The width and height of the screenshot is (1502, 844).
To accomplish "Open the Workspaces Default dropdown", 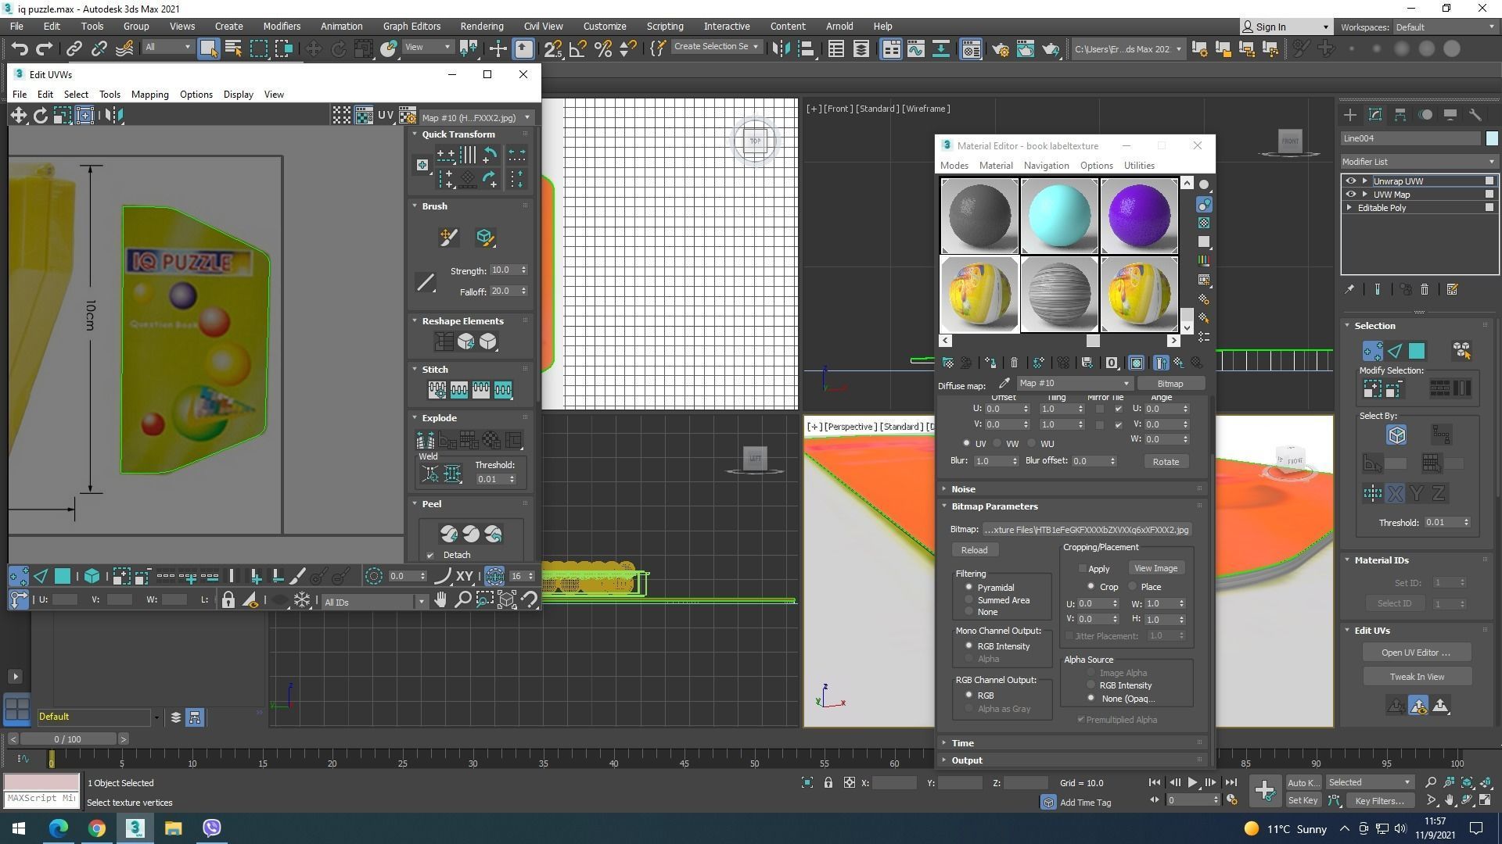I will 1446,27.
